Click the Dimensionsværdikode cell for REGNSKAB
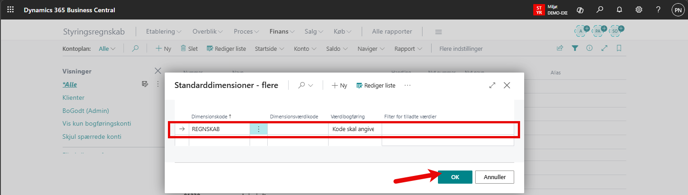The width and height of the screenshot is (688, 195). [297, 129]
